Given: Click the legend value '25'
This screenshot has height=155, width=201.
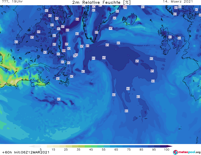Looking at the screenshot, I should [66, 150].
